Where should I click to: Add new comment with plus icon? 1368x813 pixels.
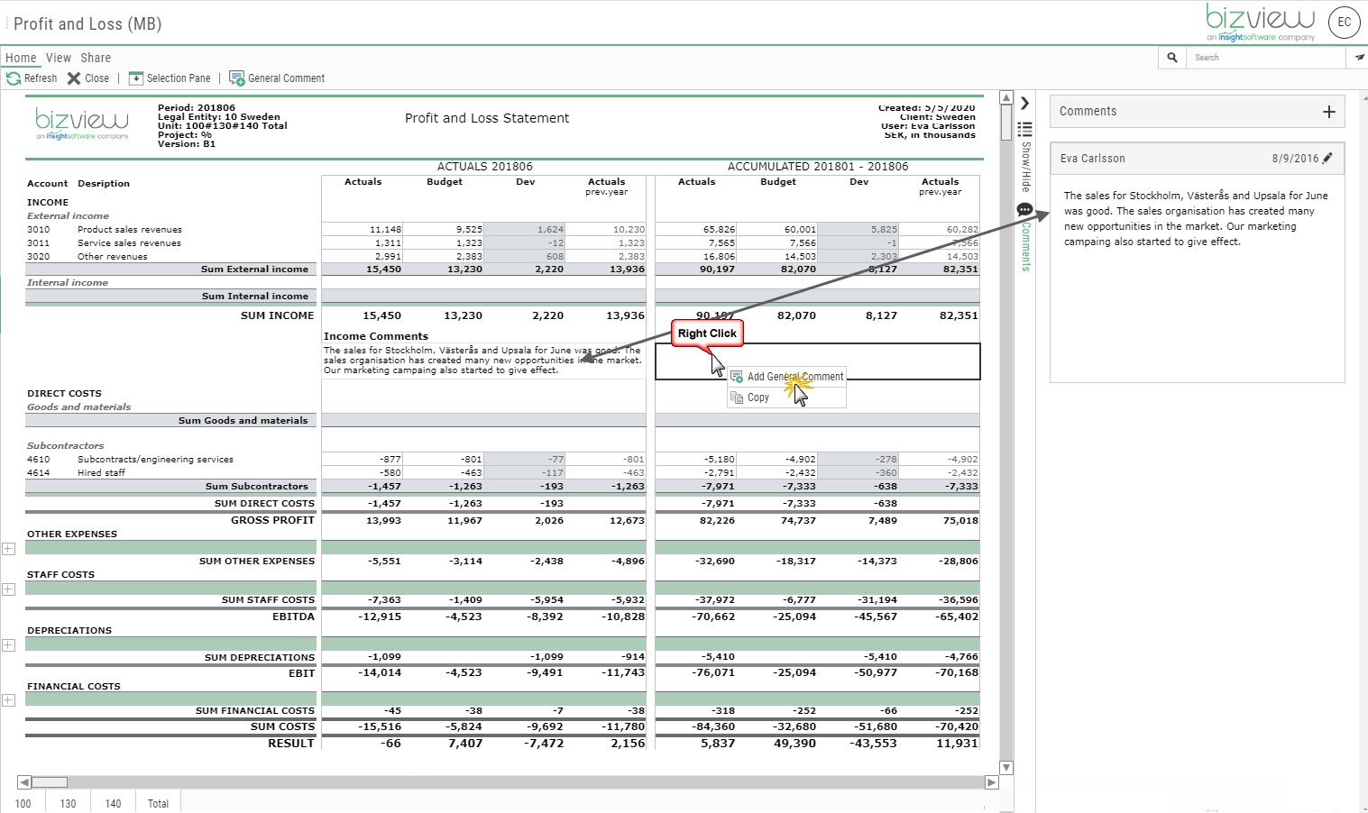pos(1328,112)
